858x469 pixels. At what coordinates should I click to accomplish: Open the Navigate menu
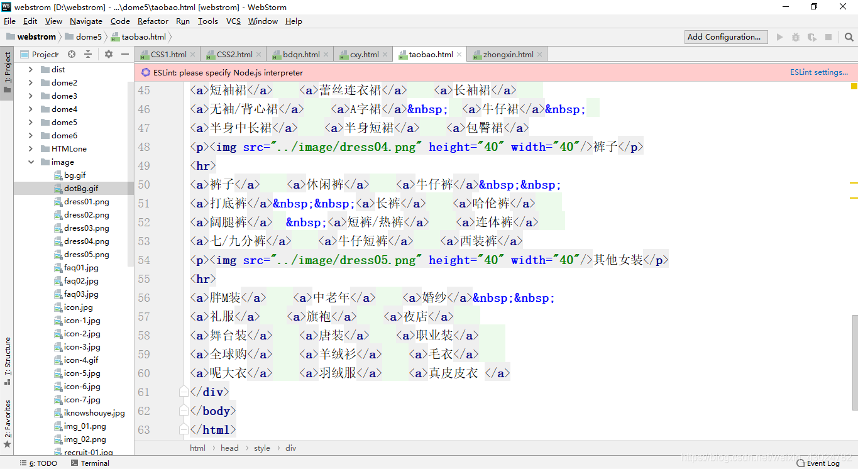tap(86, 21)
